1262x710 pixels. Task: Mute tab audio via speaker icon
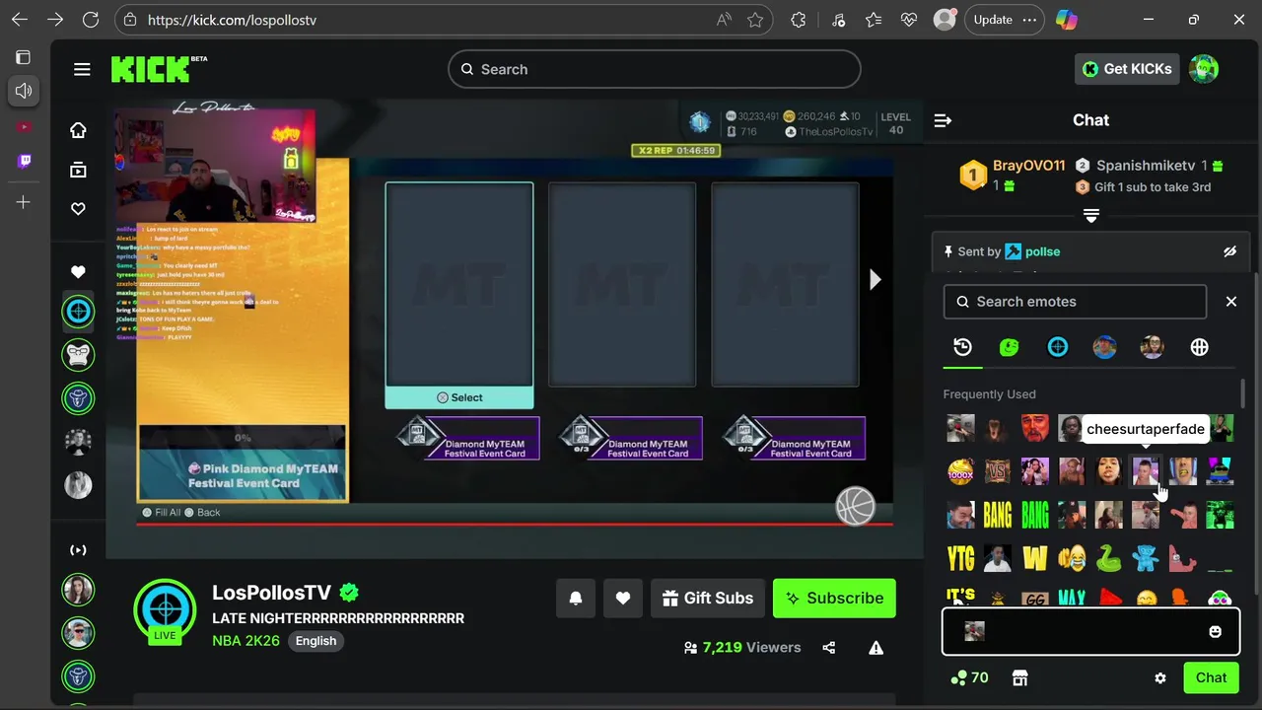click(24, 91)
